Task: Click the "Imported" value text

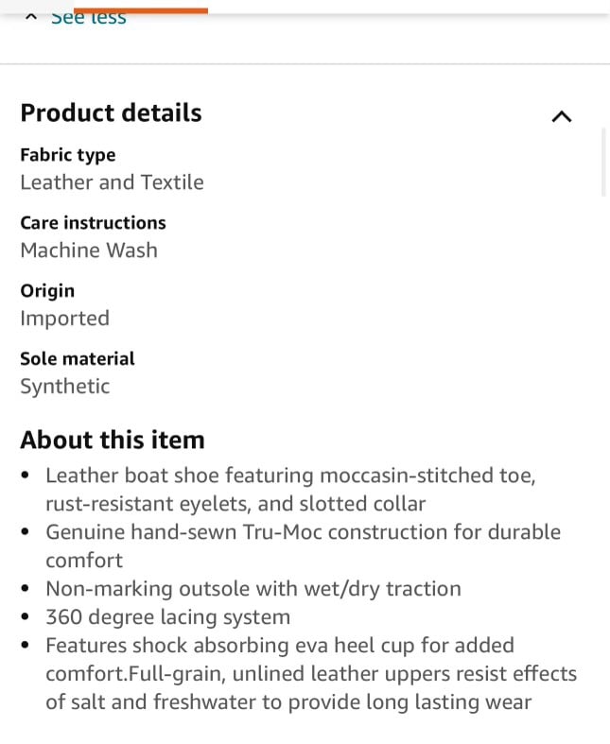Action: coord(64,319)
